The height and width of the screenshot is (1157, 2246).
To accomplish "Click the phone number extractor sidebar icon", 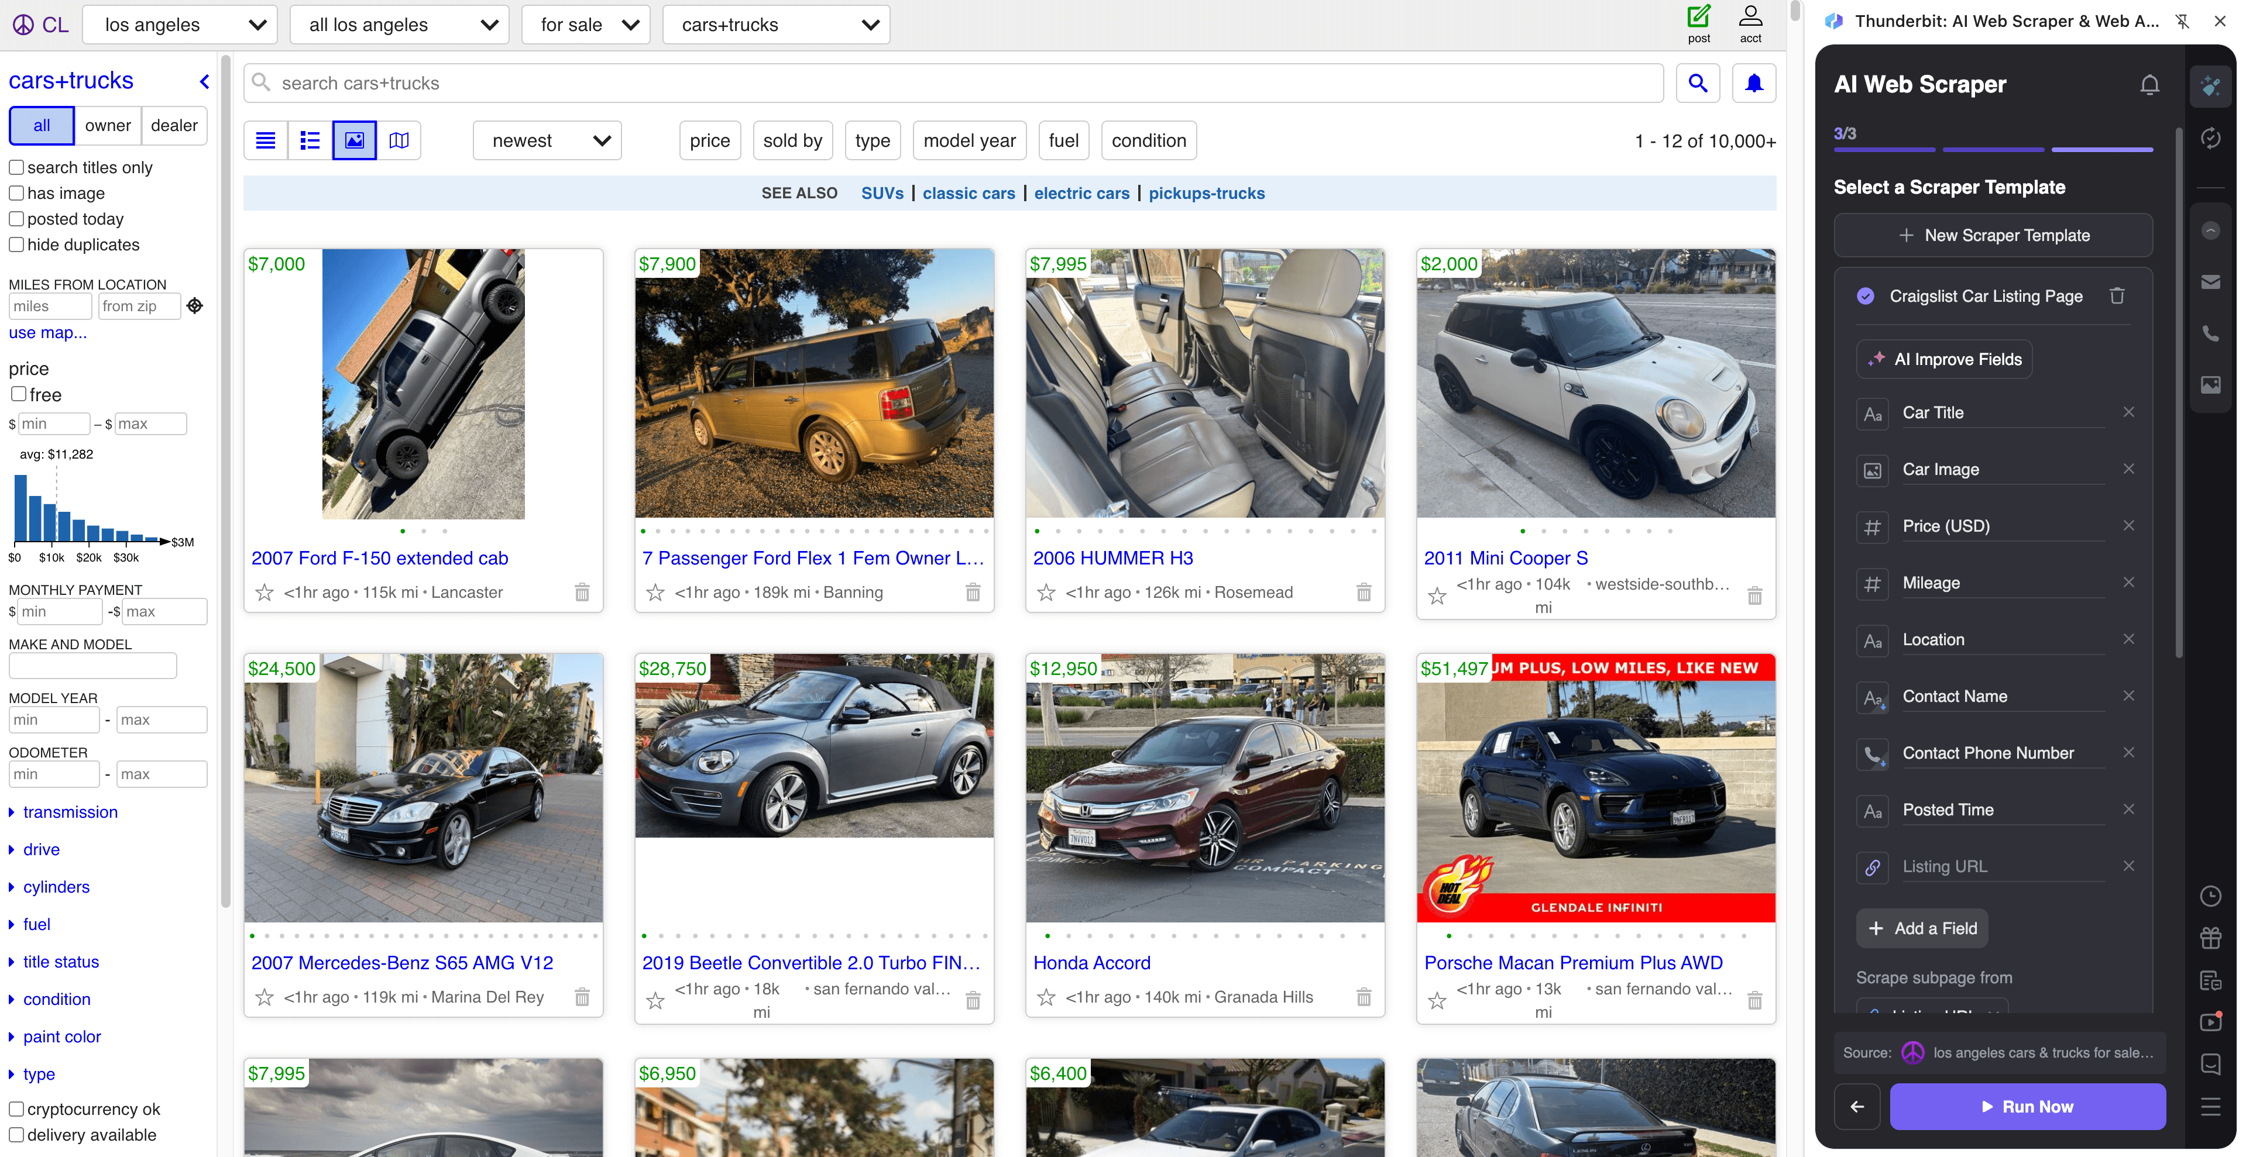I will tap(2211, 333).
